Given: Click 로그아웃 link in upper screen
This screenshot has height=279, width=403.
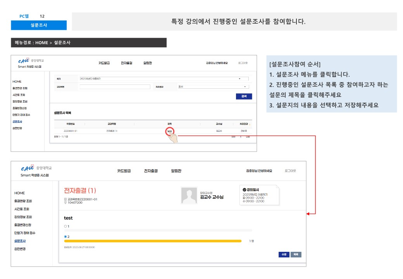Looking at the screenshot, I should 243,63.
